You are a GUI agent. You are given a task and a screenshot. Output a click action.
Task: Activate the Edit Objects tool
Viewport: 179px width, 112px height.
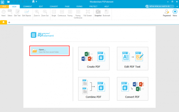click(27, 13)
